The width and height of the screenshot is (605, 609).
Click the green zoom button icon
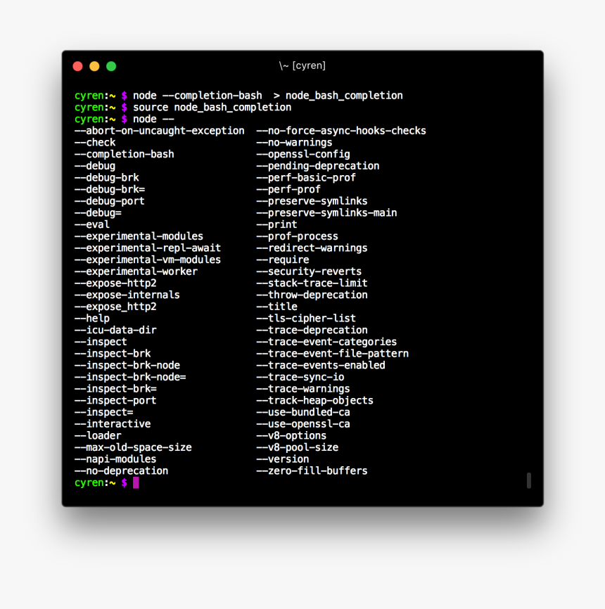(110, 65)
